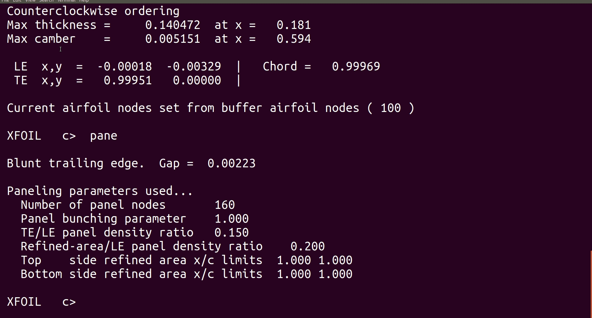Screen dimensions: 592x318
Task: Open the Terminal menu
Action: 66,1
